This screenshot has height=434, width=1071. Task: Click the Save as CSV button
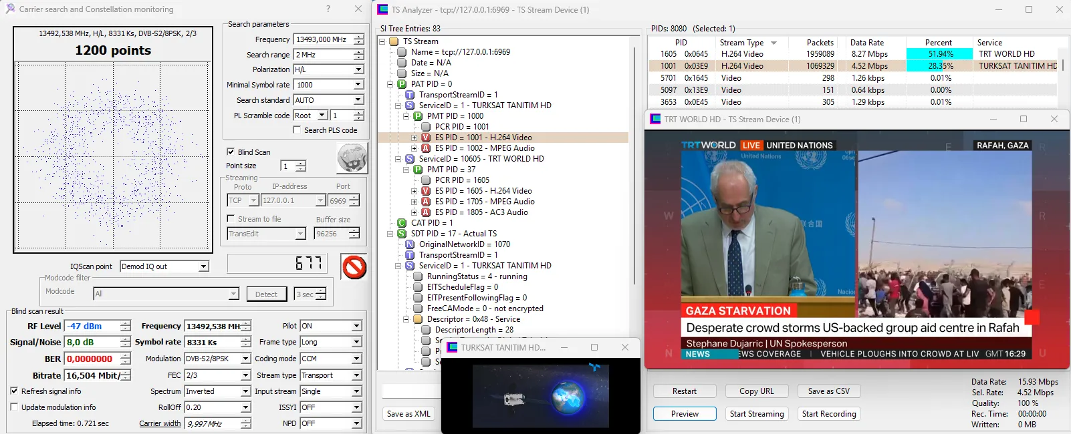[828, 391]
